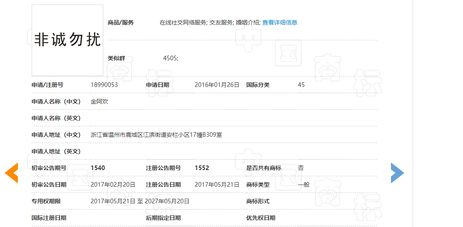The height and width of the screenshot is (227, 463).
Task: Click the value beside 注册公告日期
Action: (x=217, y=185)
